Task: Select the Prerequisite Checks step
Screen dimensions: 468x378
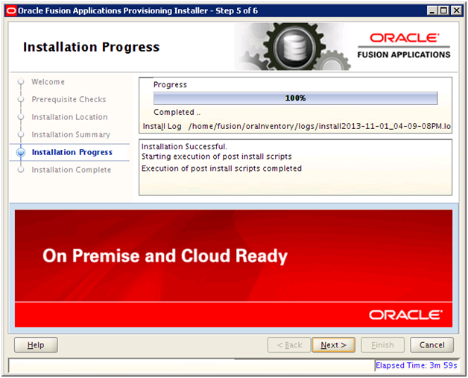Action: (x=69, y=99)
